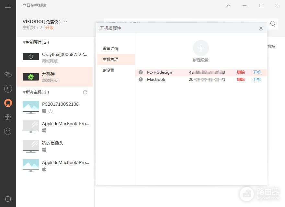Open settings gear at sidebar bottom
The width and height of the screenshot is (285, 207).
coord(8,199)
